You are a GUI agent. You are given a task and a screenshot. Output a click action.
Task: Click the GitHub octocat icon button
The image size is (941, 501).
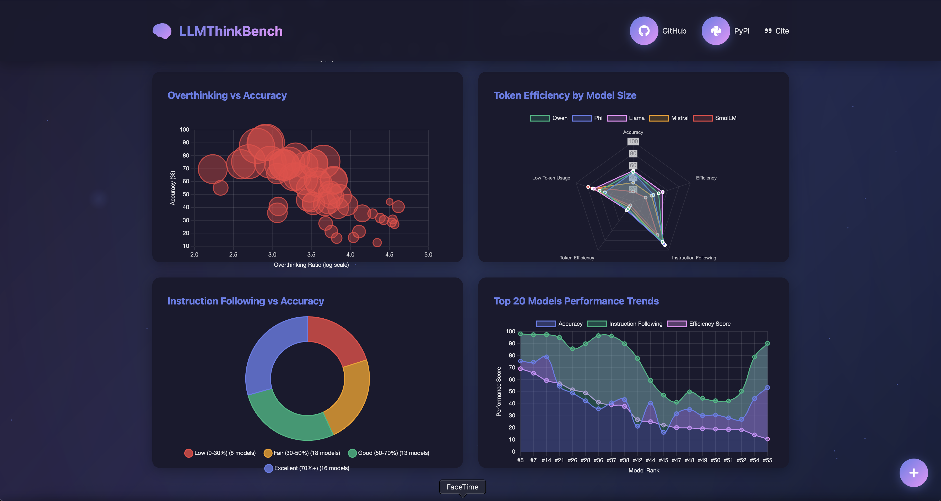(644, 31)
